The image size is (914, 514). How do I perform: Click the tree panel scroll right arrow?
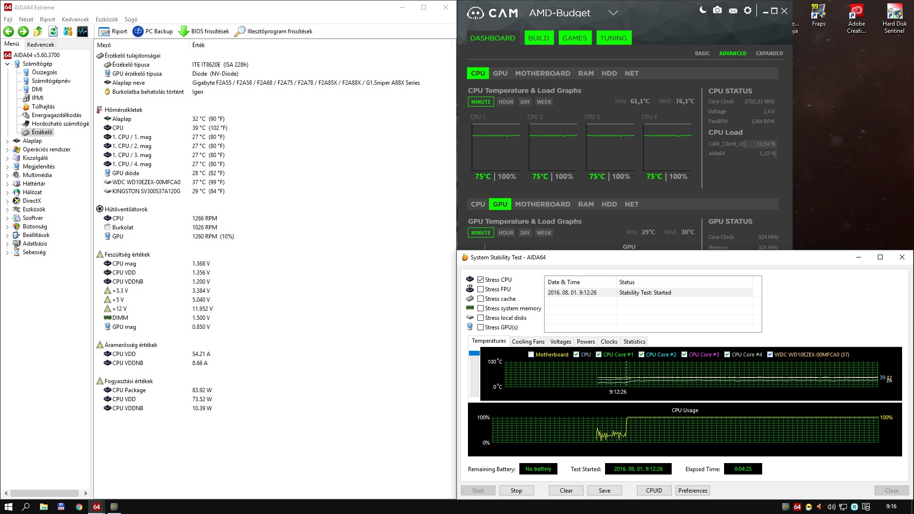[x=86, y=493]
